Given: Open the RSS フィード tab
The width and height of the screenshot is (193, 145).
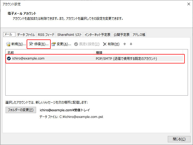Looking at the screenshot, I should pyautogui.click(x=46, y=35).
